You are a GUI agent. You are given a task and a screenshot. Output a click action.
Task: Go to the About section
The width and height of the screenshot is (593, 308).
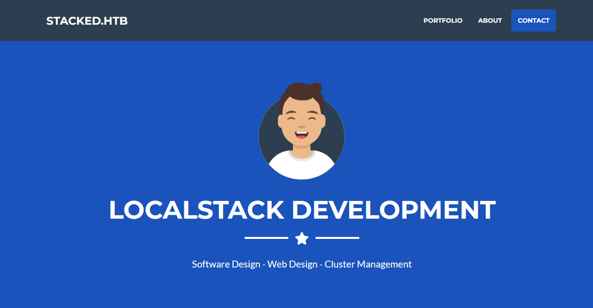click(489, 21)
